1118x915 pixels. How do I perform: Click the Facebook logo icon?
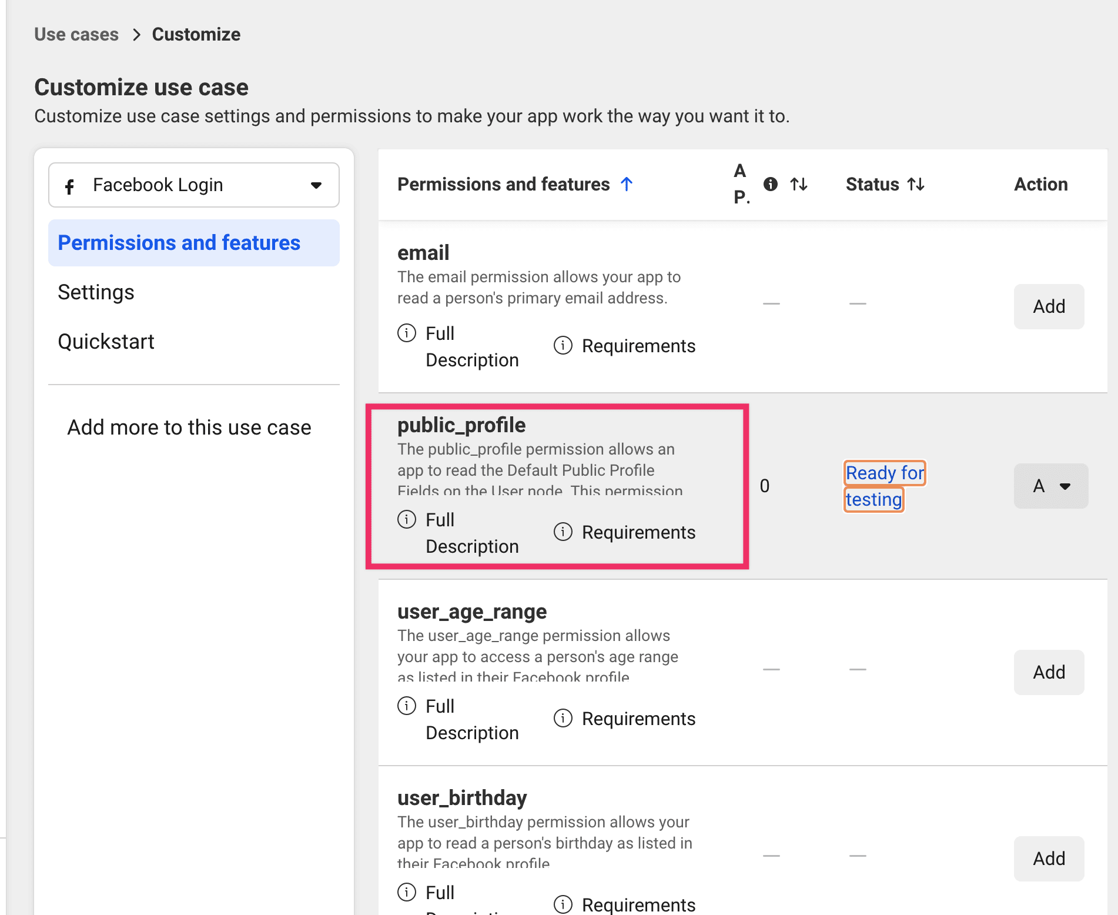click(70, 186)
